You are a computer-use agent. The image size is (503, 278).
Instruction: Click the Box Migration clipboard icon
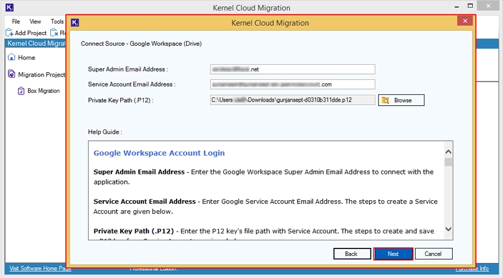[x=21, y=91]
